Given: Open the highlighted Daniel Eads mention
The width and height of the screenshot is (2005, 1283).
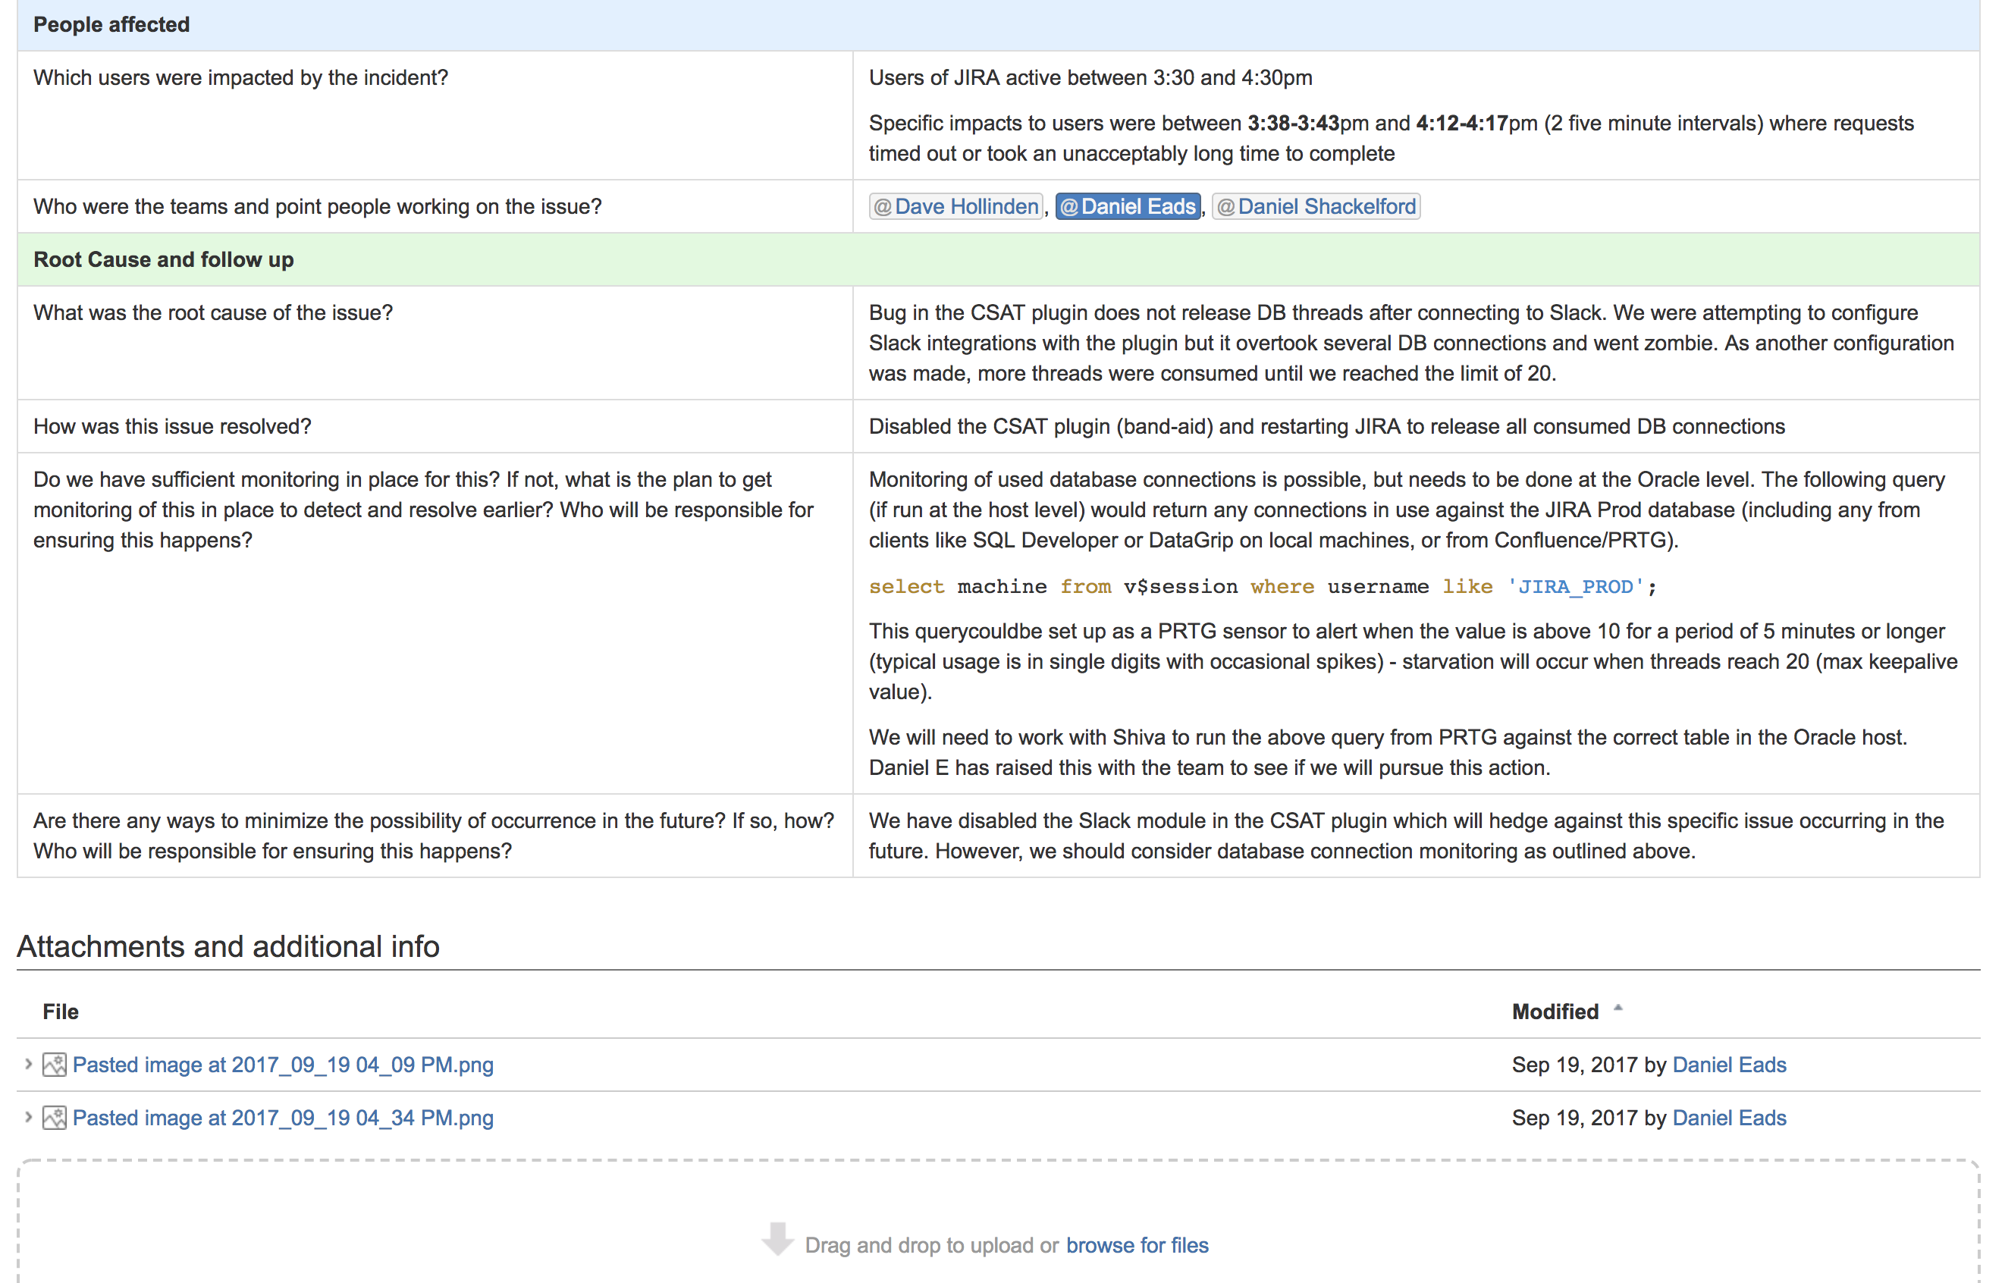Looking at the screenshot, I should tap(1128, 206).
